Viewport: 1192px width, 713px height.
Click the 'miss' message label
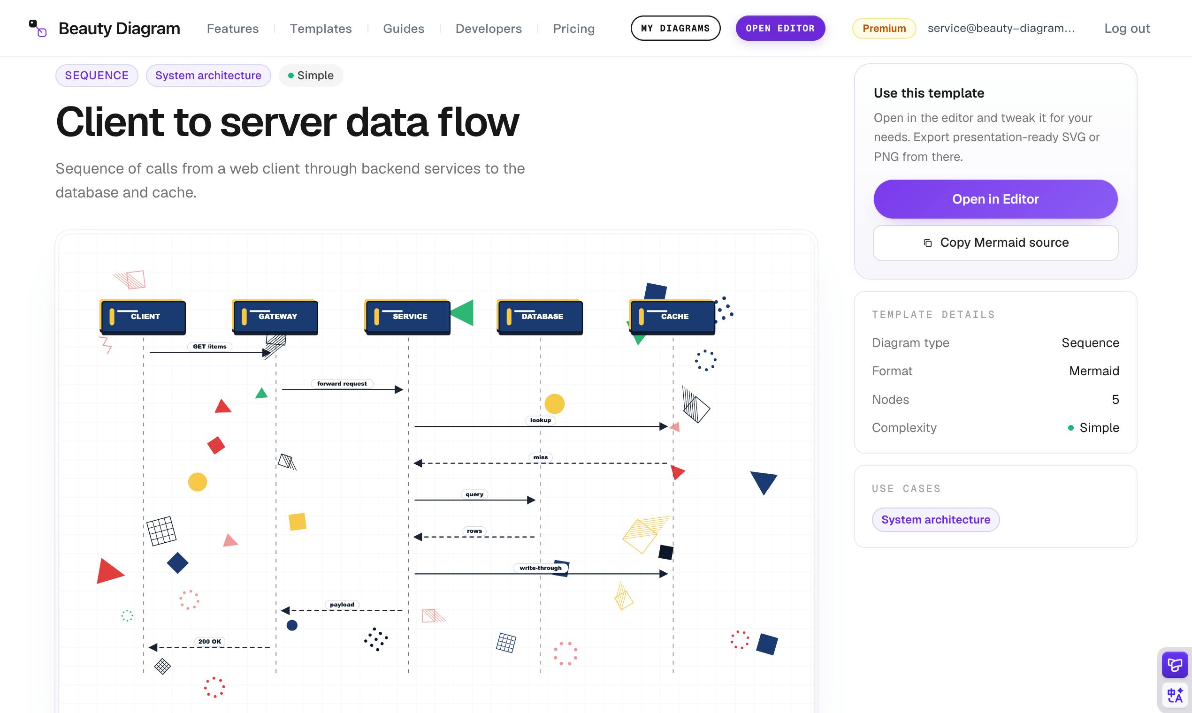[540, 457]
